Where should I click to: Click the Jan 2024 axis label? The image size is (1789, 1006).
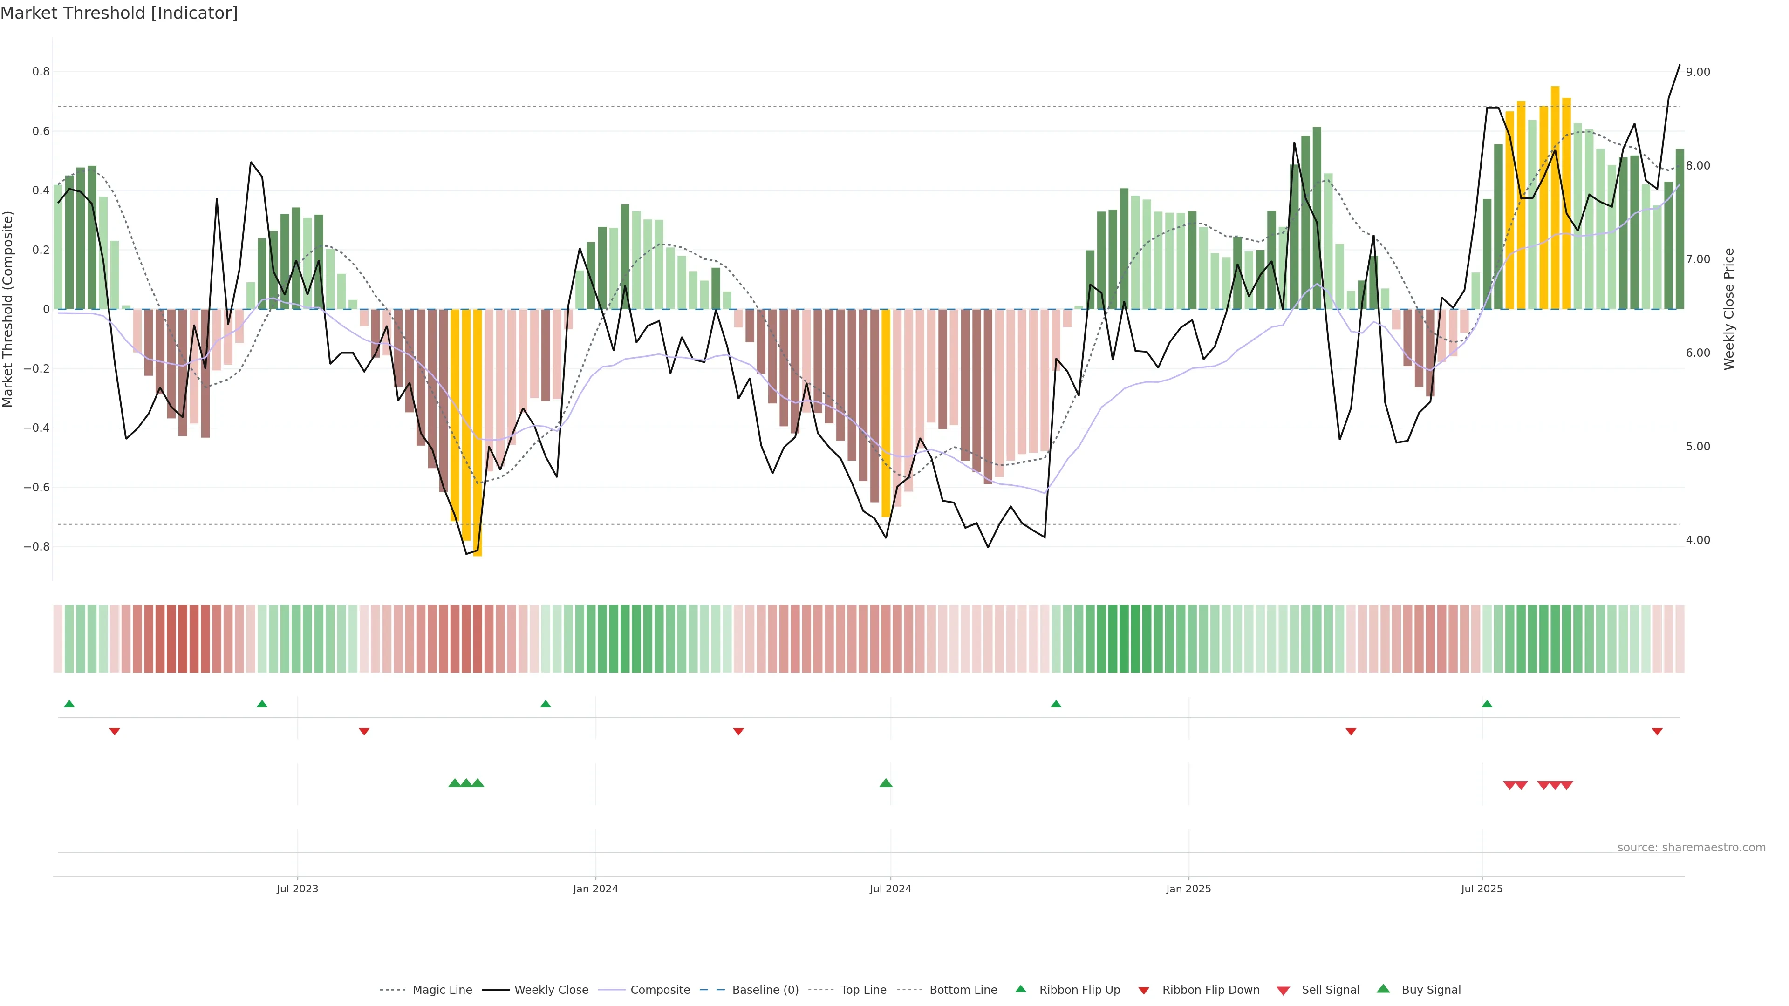(595, 889)
